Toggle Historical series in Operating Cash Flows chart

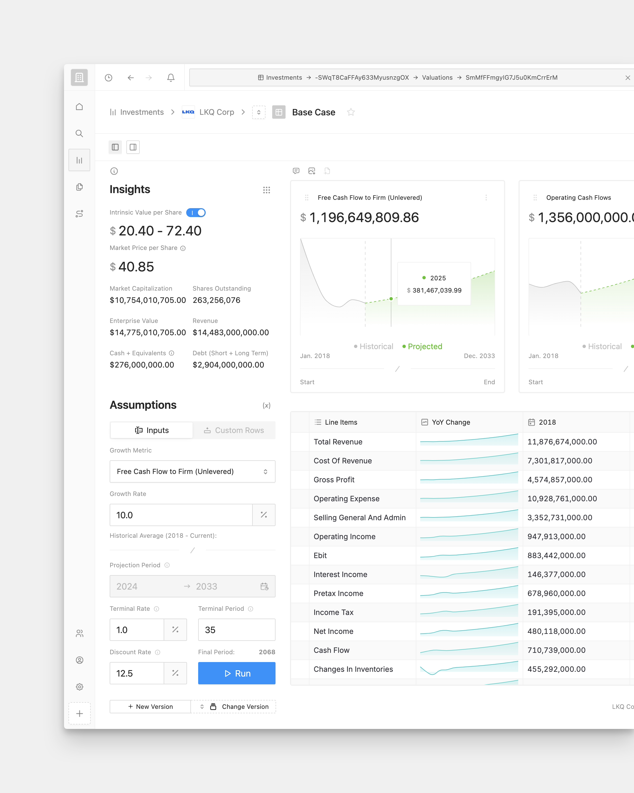pyautogui.click(x=602, y=346)
